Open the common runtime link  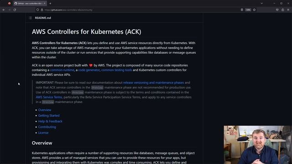62,70
